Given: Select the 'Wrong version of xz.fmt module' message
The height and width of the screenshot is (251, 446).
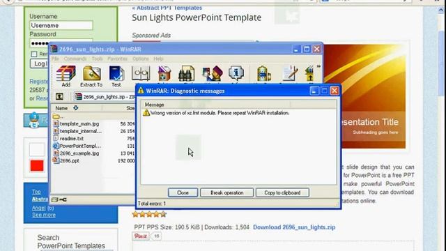Looking at the screenshot, I should point(220,113).
